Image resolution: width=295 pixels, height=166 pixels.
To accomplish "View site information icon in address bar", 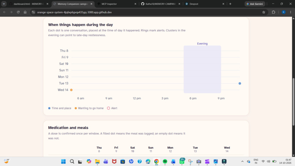I will coord(33,12).
